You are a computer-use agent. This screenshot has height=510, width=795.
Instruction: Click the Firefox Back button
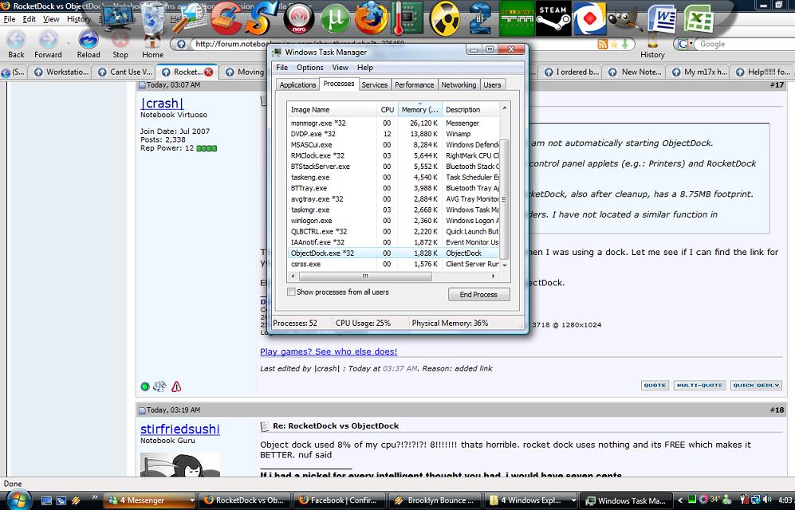tap(16, 45)
